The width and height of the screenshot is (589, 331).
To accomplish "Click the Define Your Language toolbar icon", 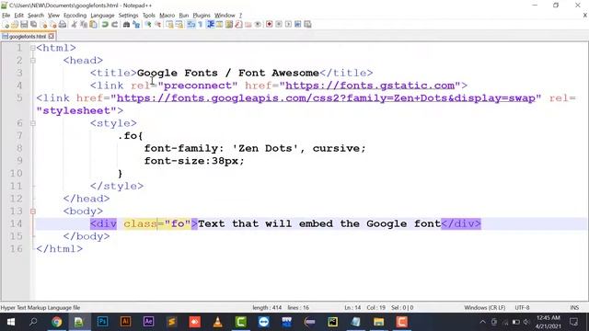I will [x=219, y=25].
